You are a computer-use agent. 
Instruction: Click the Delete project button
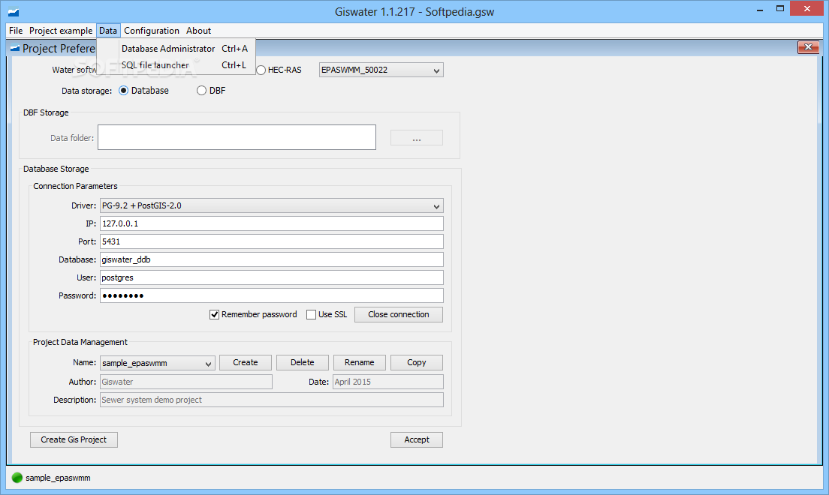tap(303, 362)
